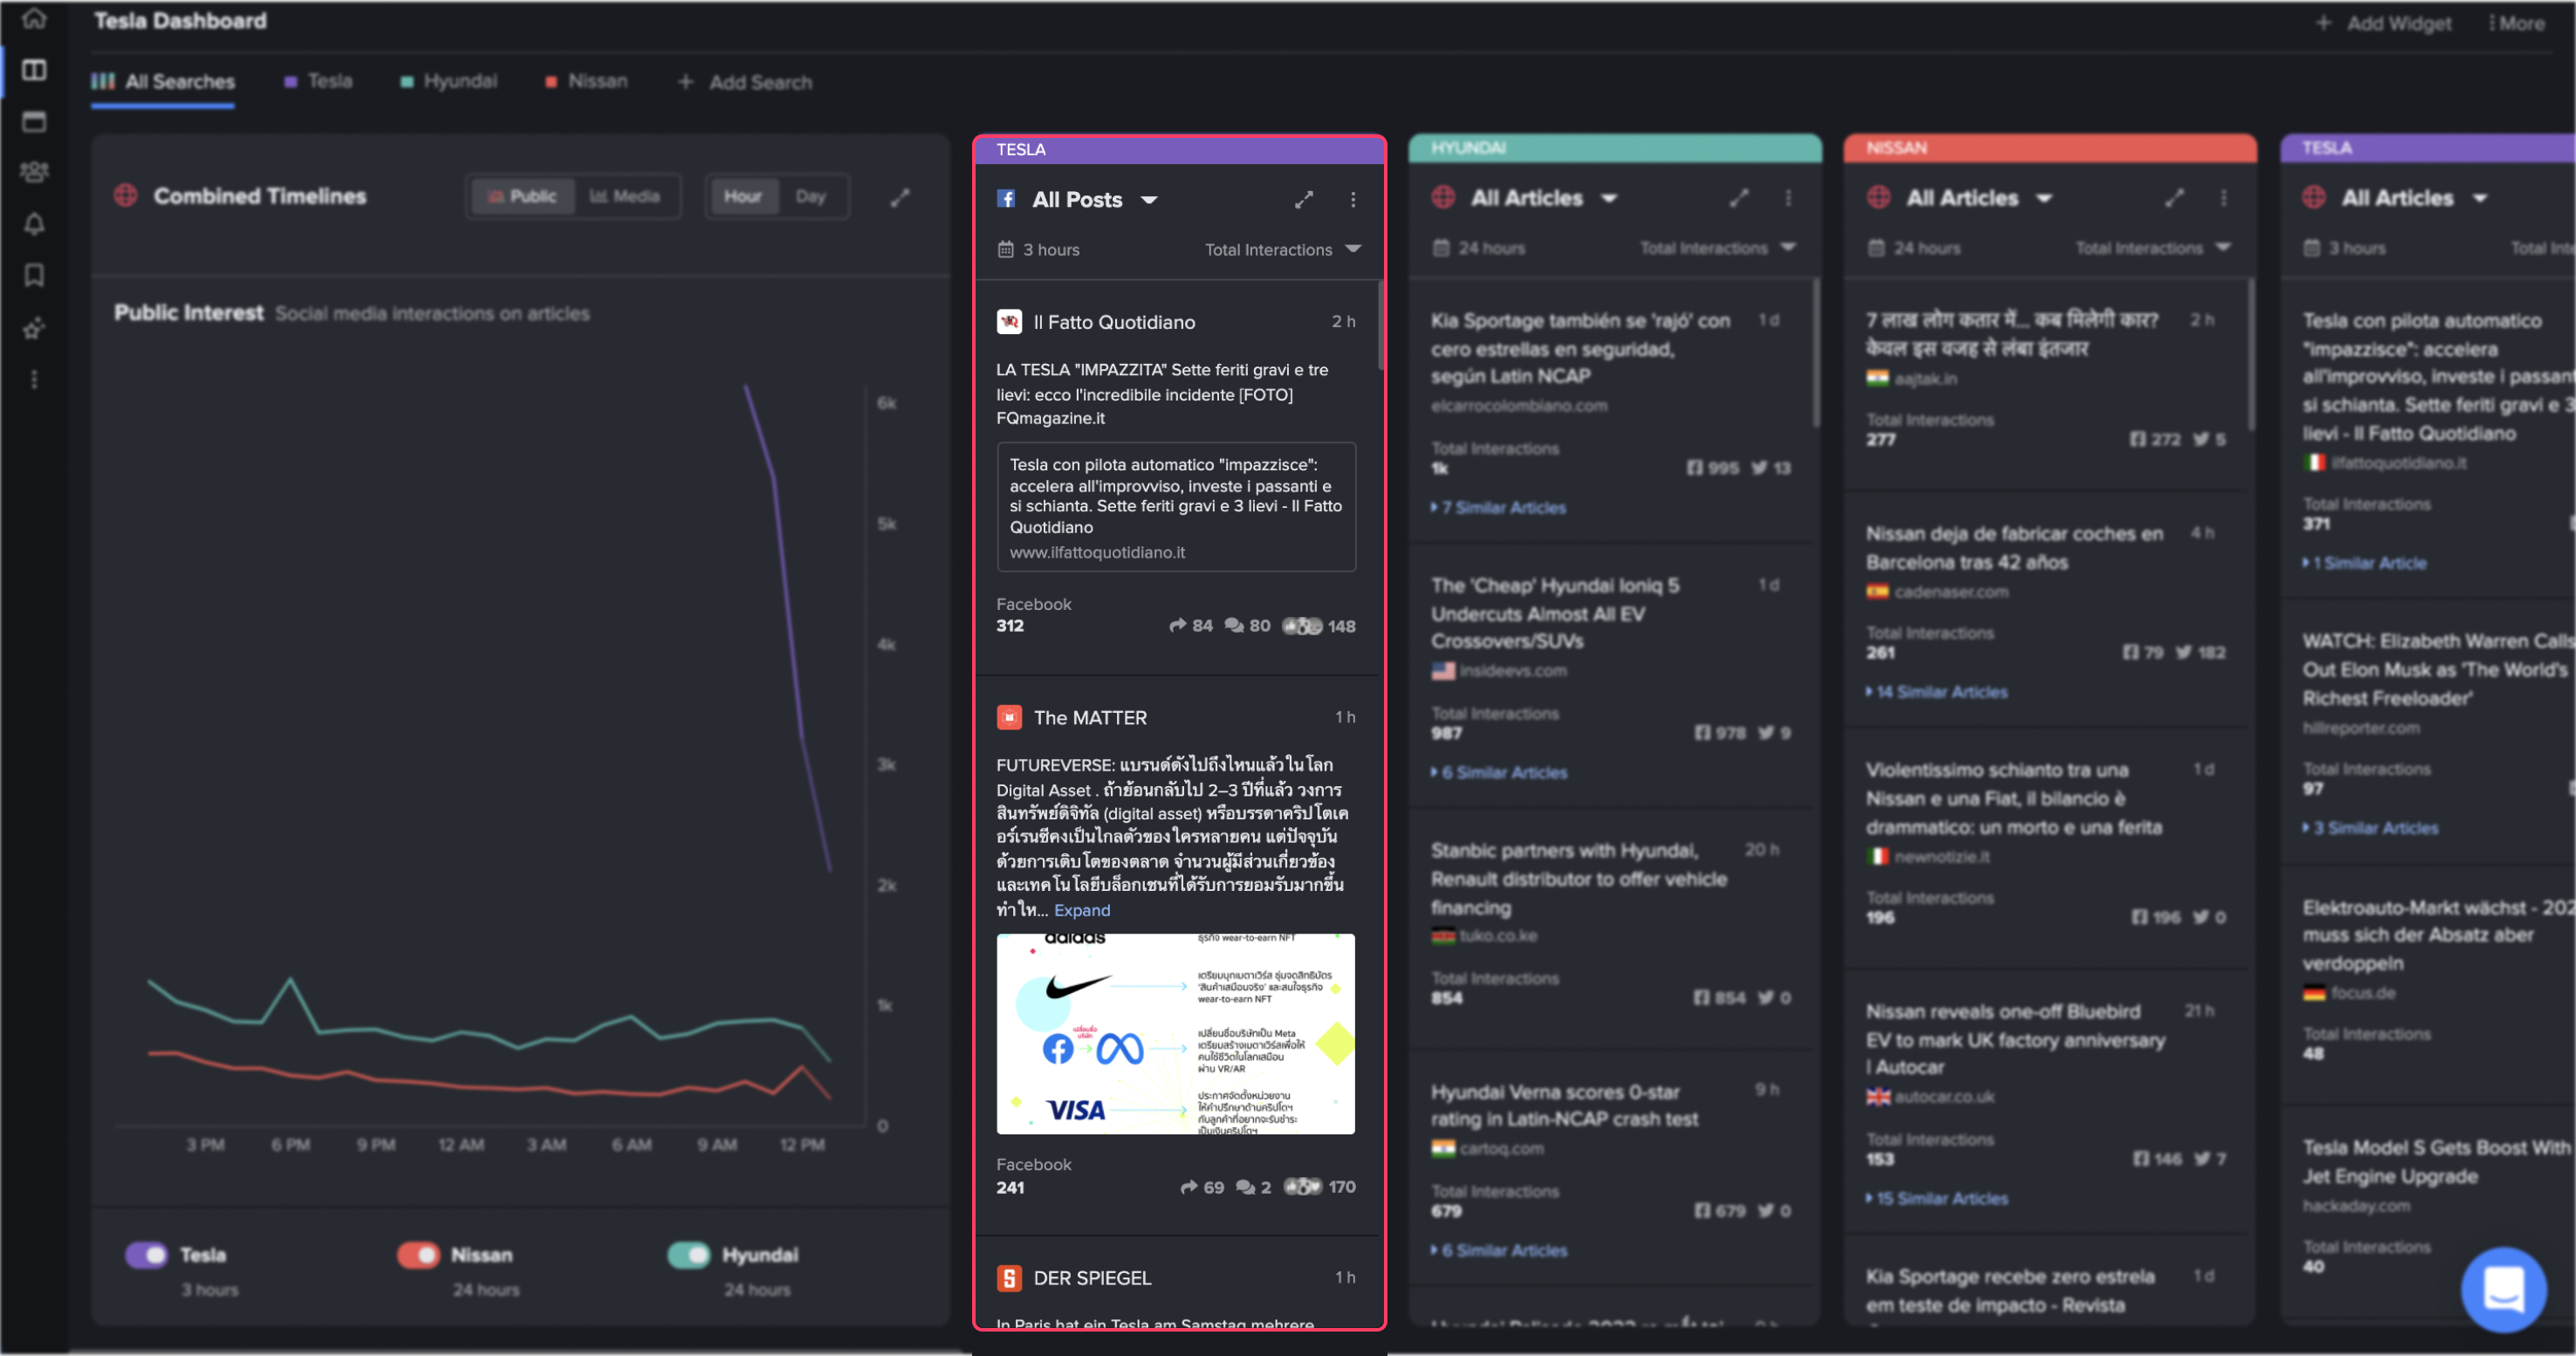2576x1356 pixels.
Task: Select the Hour granularity option
Action: coord(743,196)
